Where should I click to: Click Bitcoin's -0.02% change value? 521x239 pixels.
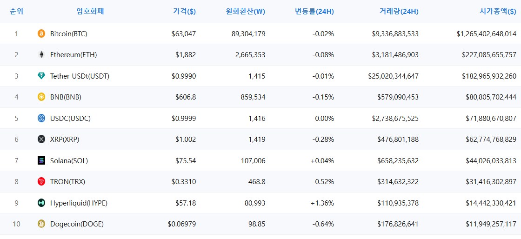click(323, 34)
